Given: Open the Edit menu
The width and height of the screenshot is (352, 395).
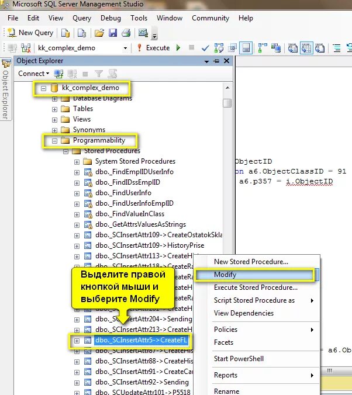Looking at the screenshot, I should click(x=33, y=18).
